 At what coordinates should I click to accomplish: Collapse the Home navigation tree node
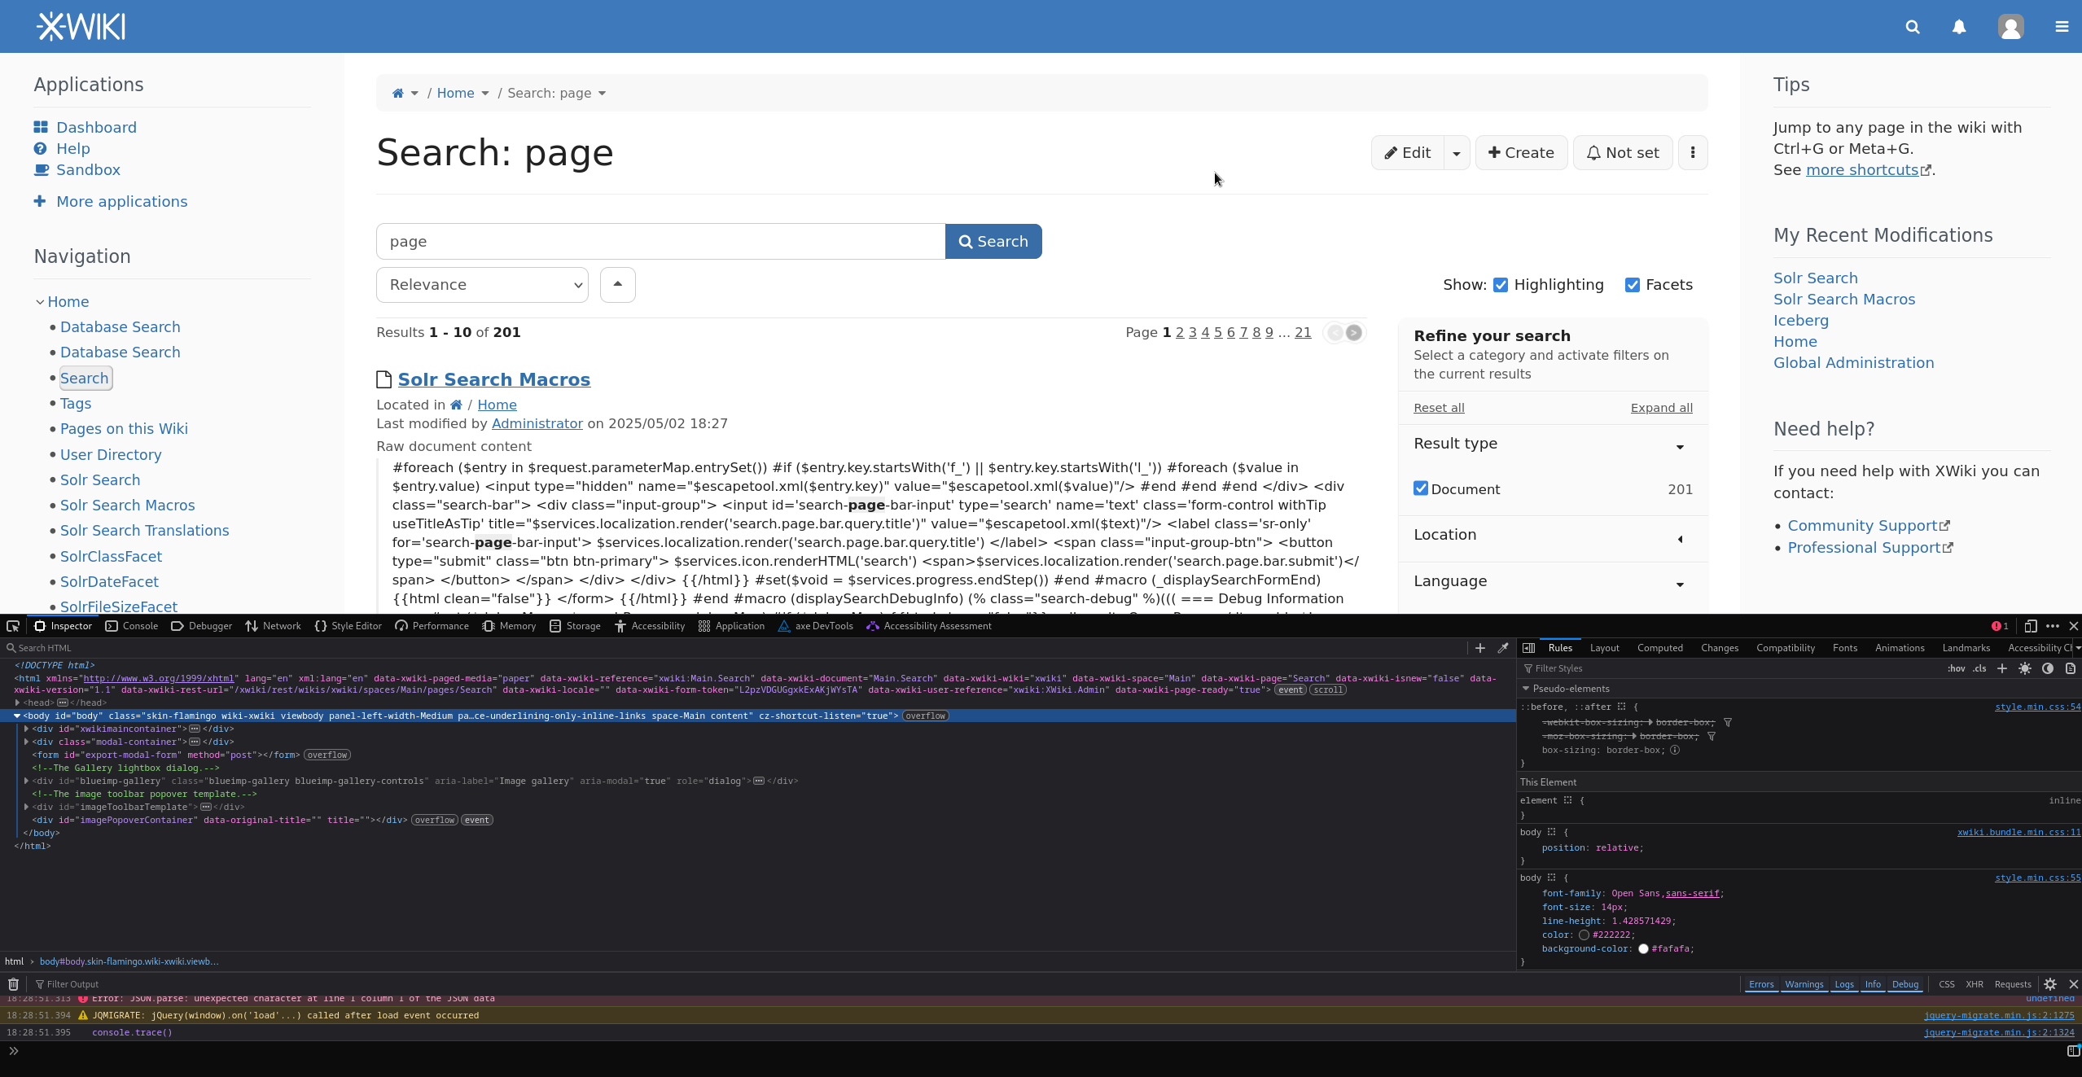pos(40,302)
